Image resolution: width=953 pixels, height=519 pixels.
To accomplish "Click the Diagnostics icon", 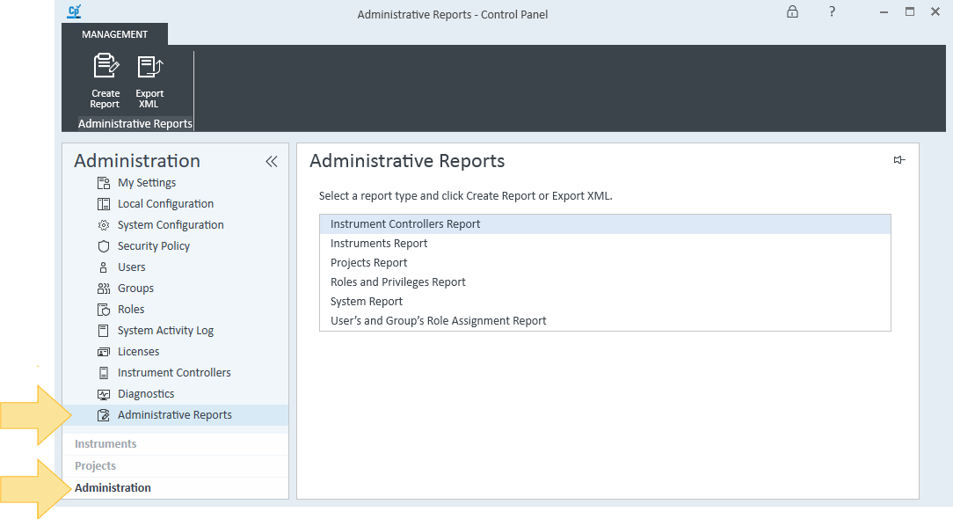I will click(x=104, y=393).
